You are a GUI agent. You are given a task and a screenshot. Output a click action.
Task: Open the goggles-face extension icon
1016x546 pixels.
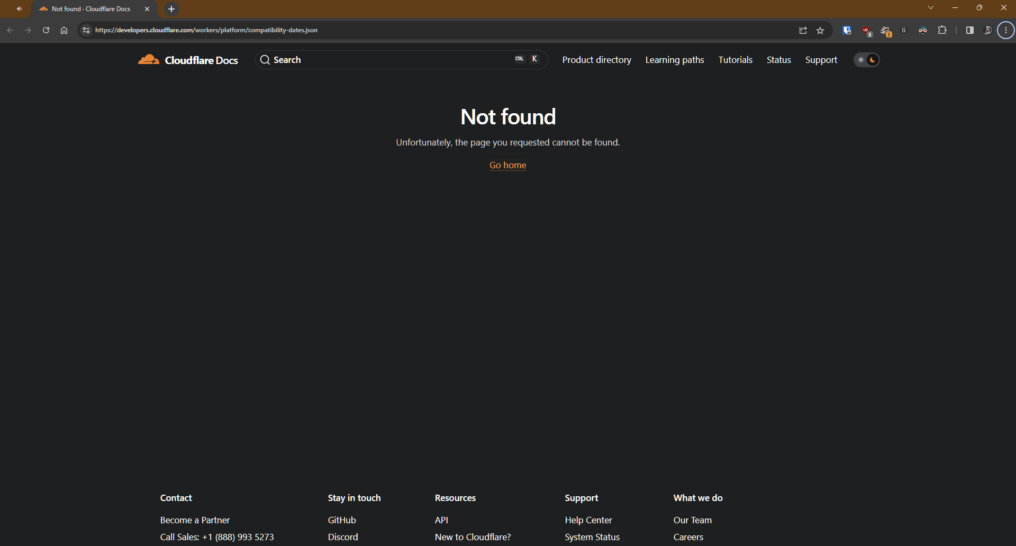[x=923, y=30]
